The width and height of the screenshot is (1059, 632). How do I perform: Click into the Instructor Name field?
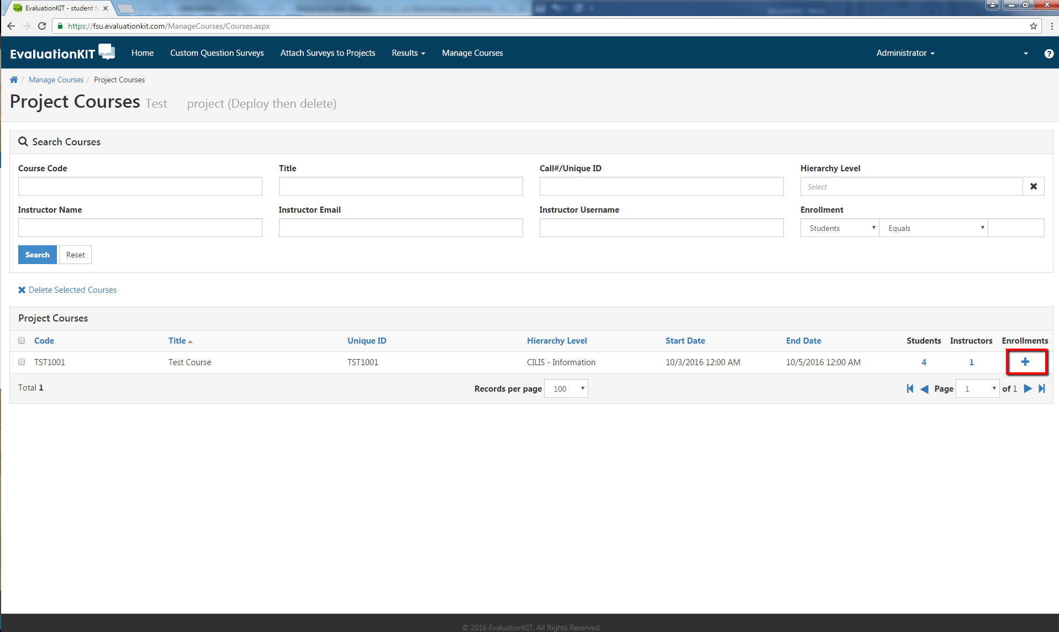pos(140,228)
